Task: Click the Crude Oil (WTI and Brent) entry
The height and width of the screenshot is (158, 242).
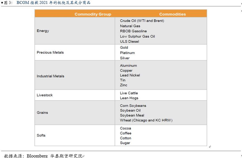Action: click(x=142, y=21)
